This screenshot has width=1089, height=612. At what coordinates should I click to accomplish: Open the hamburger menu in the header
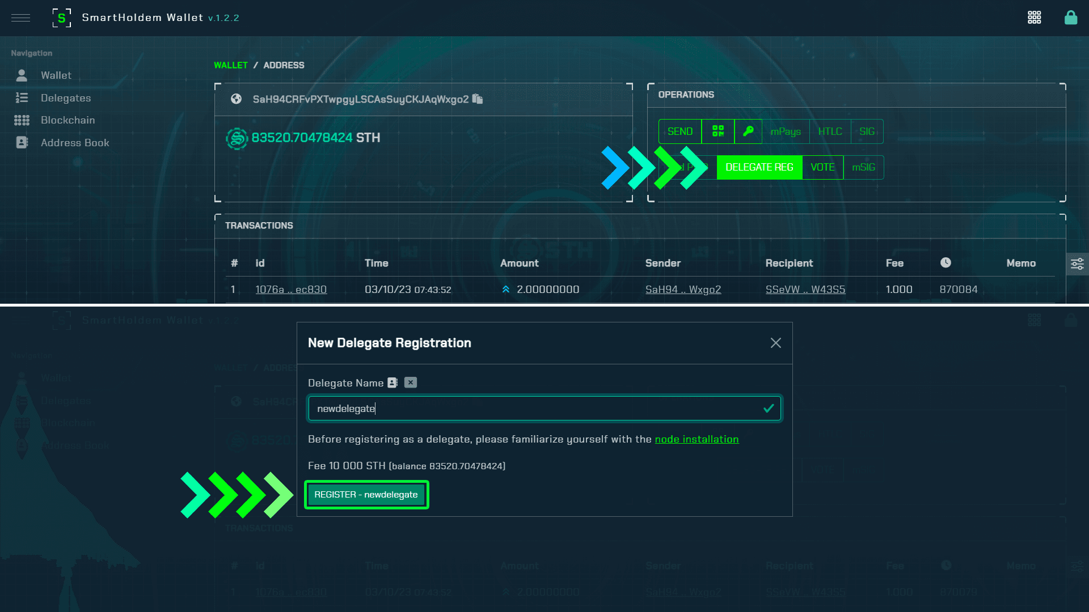tap(20, 18)
